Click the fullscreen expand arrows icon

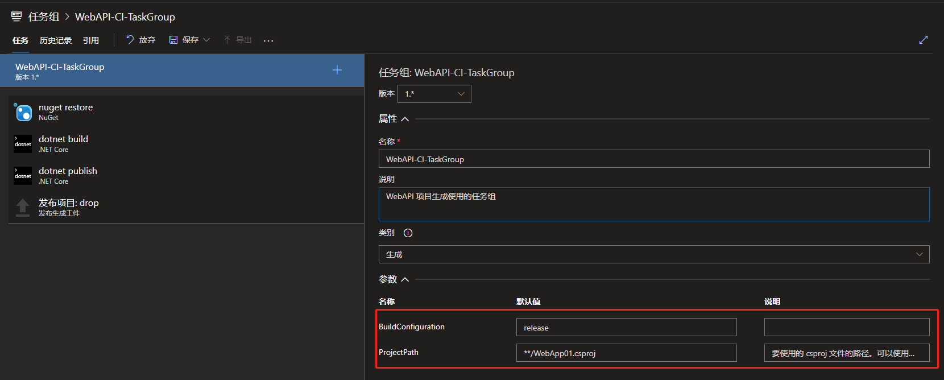click(924, 40)
